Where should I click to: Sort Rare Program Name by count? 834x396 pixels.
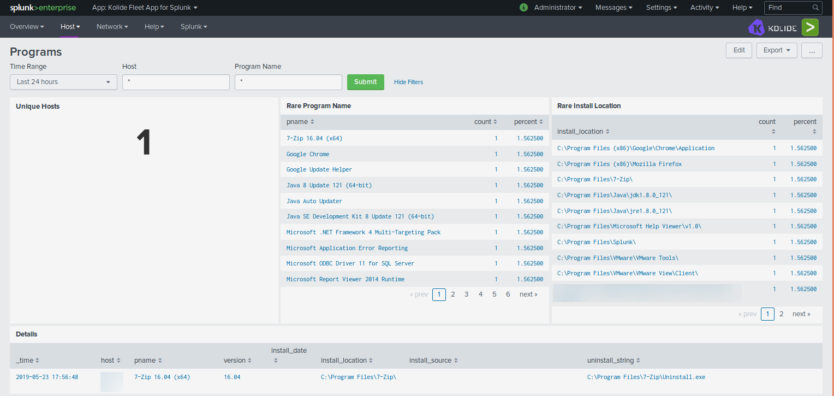(486, 122)
